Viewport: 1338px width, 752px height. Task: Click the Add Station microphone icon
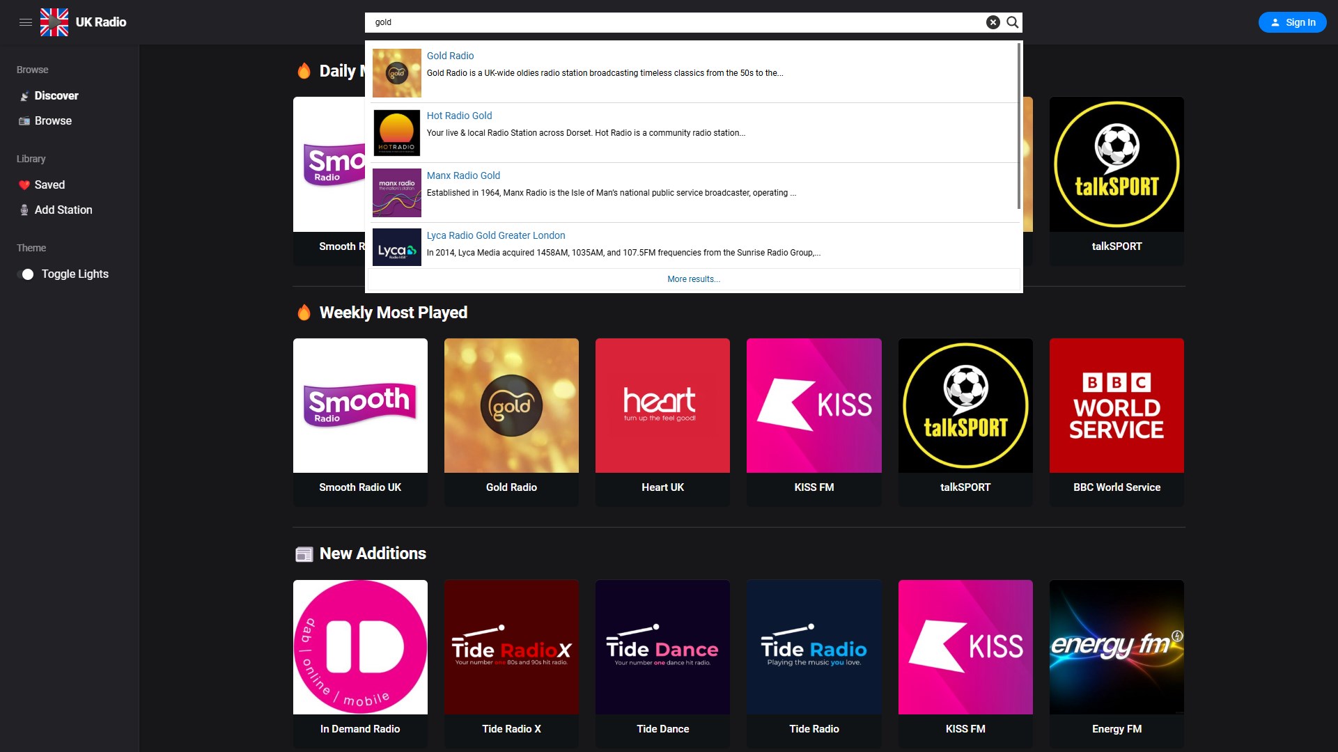(x=24, y=210)
